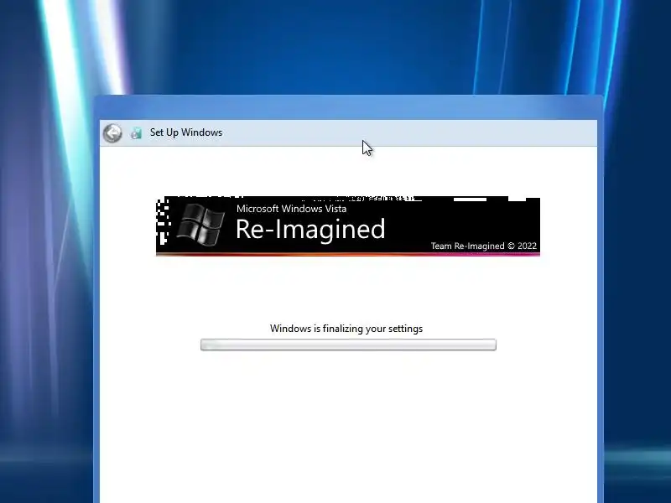
Task: Click the finalizing settings progress bar
Action: click(x=348, y=345)
